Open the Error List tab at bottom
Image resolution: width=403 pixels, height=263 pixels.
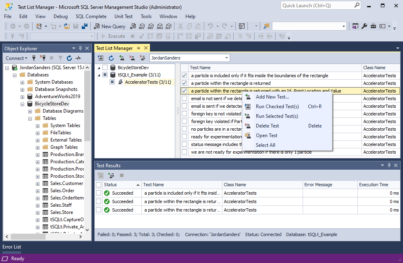[12, 247]
